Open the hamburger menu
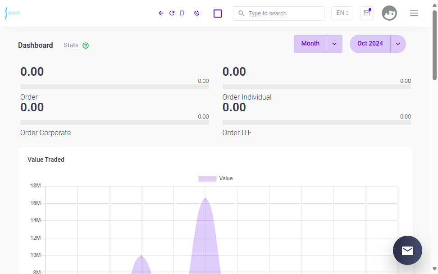The width and height of the screenshot is (438, 274). click(x=414, y=13)
